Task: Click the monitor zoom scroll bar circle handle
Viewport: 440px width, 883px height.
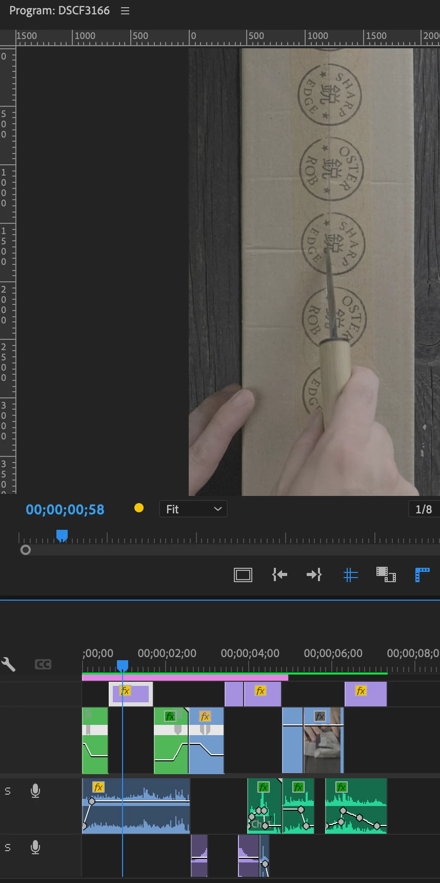Action: pyautogui.click(x=26, y=550)
